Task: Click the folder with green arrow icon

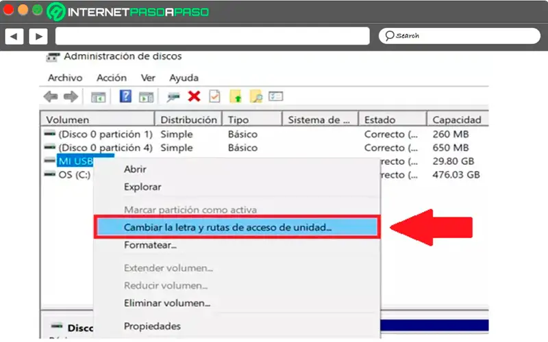Action: click(236, 96)
